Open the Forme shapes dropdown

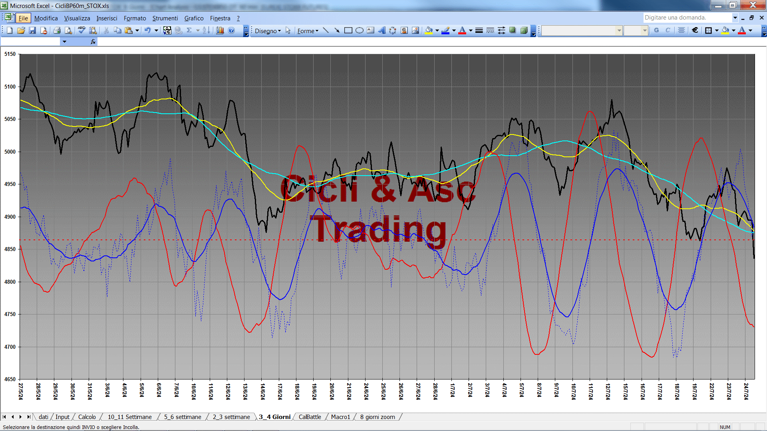(x=308, y=31)
